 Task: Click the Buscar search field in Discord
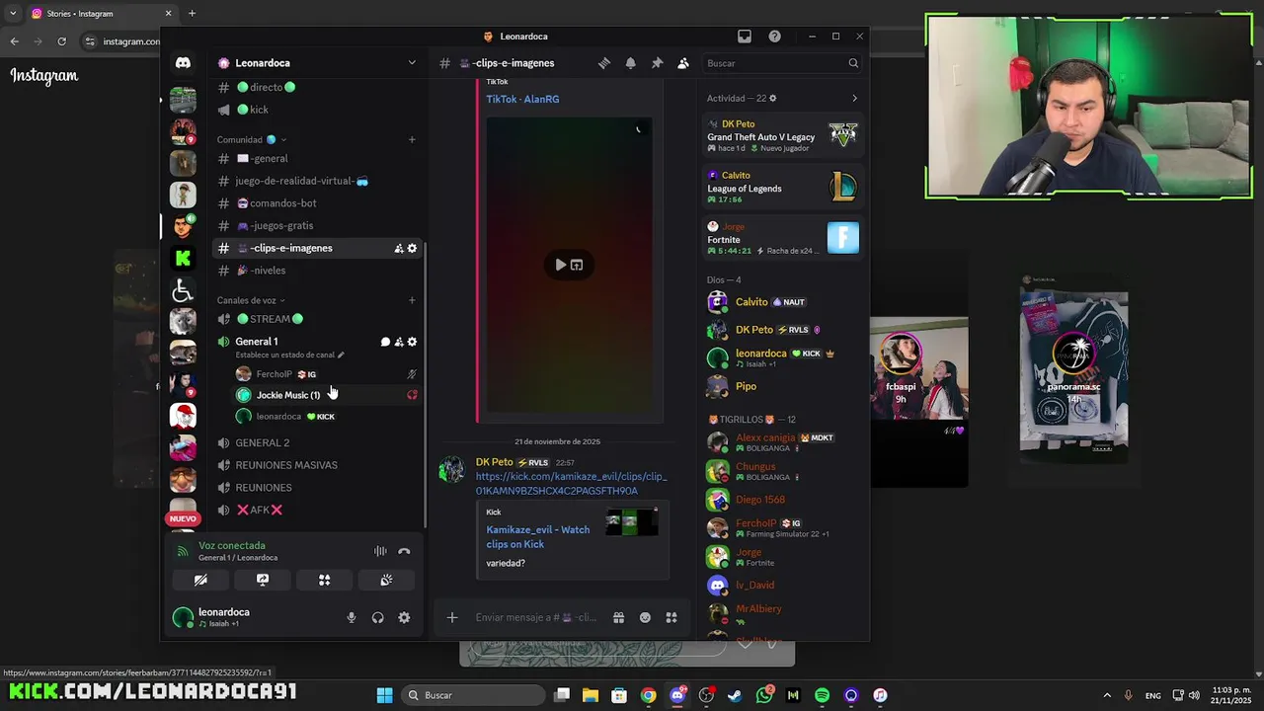point(781,63)
